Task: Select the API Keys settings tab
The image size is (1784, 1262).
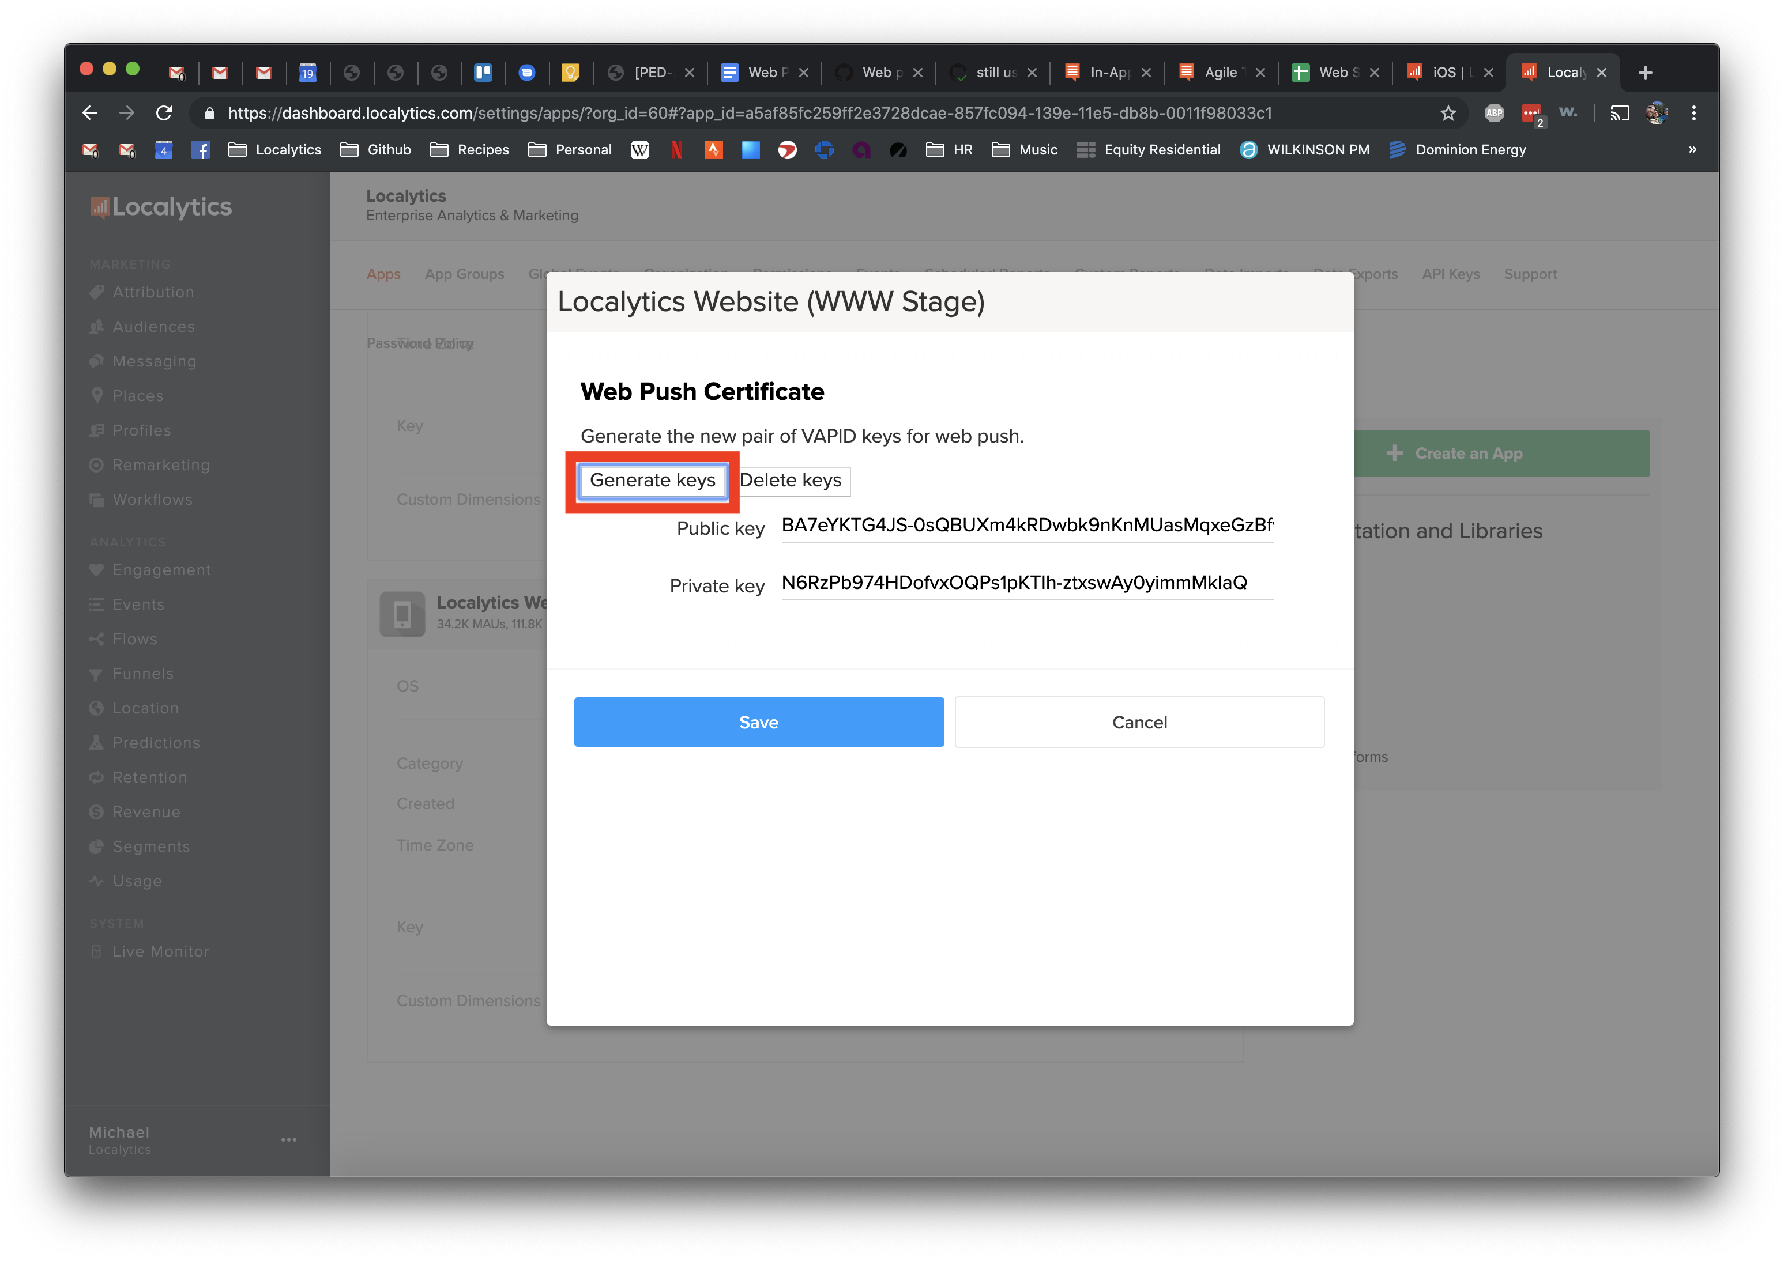Action: point(1451,274)
